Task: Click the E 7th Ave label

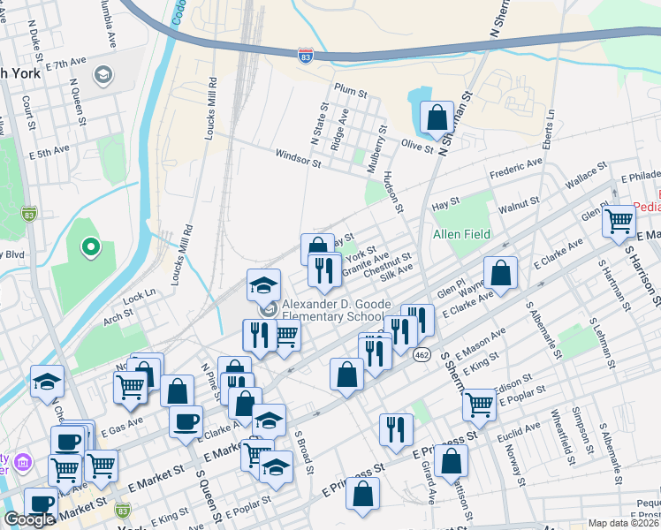Action: click(x=65, y=64)
